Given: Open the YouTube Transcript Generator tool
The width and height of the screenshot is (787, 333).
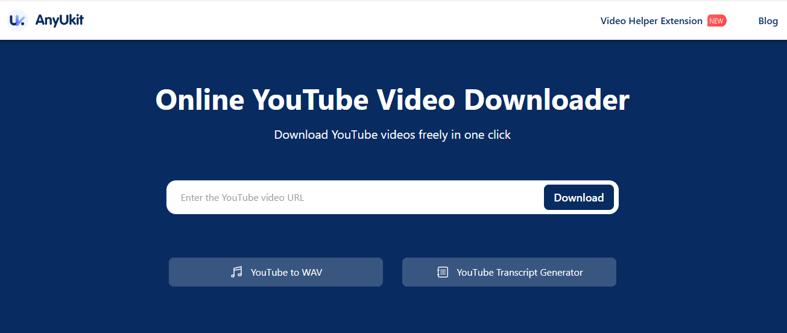Looking at the screenshot, I should (509, 272).
